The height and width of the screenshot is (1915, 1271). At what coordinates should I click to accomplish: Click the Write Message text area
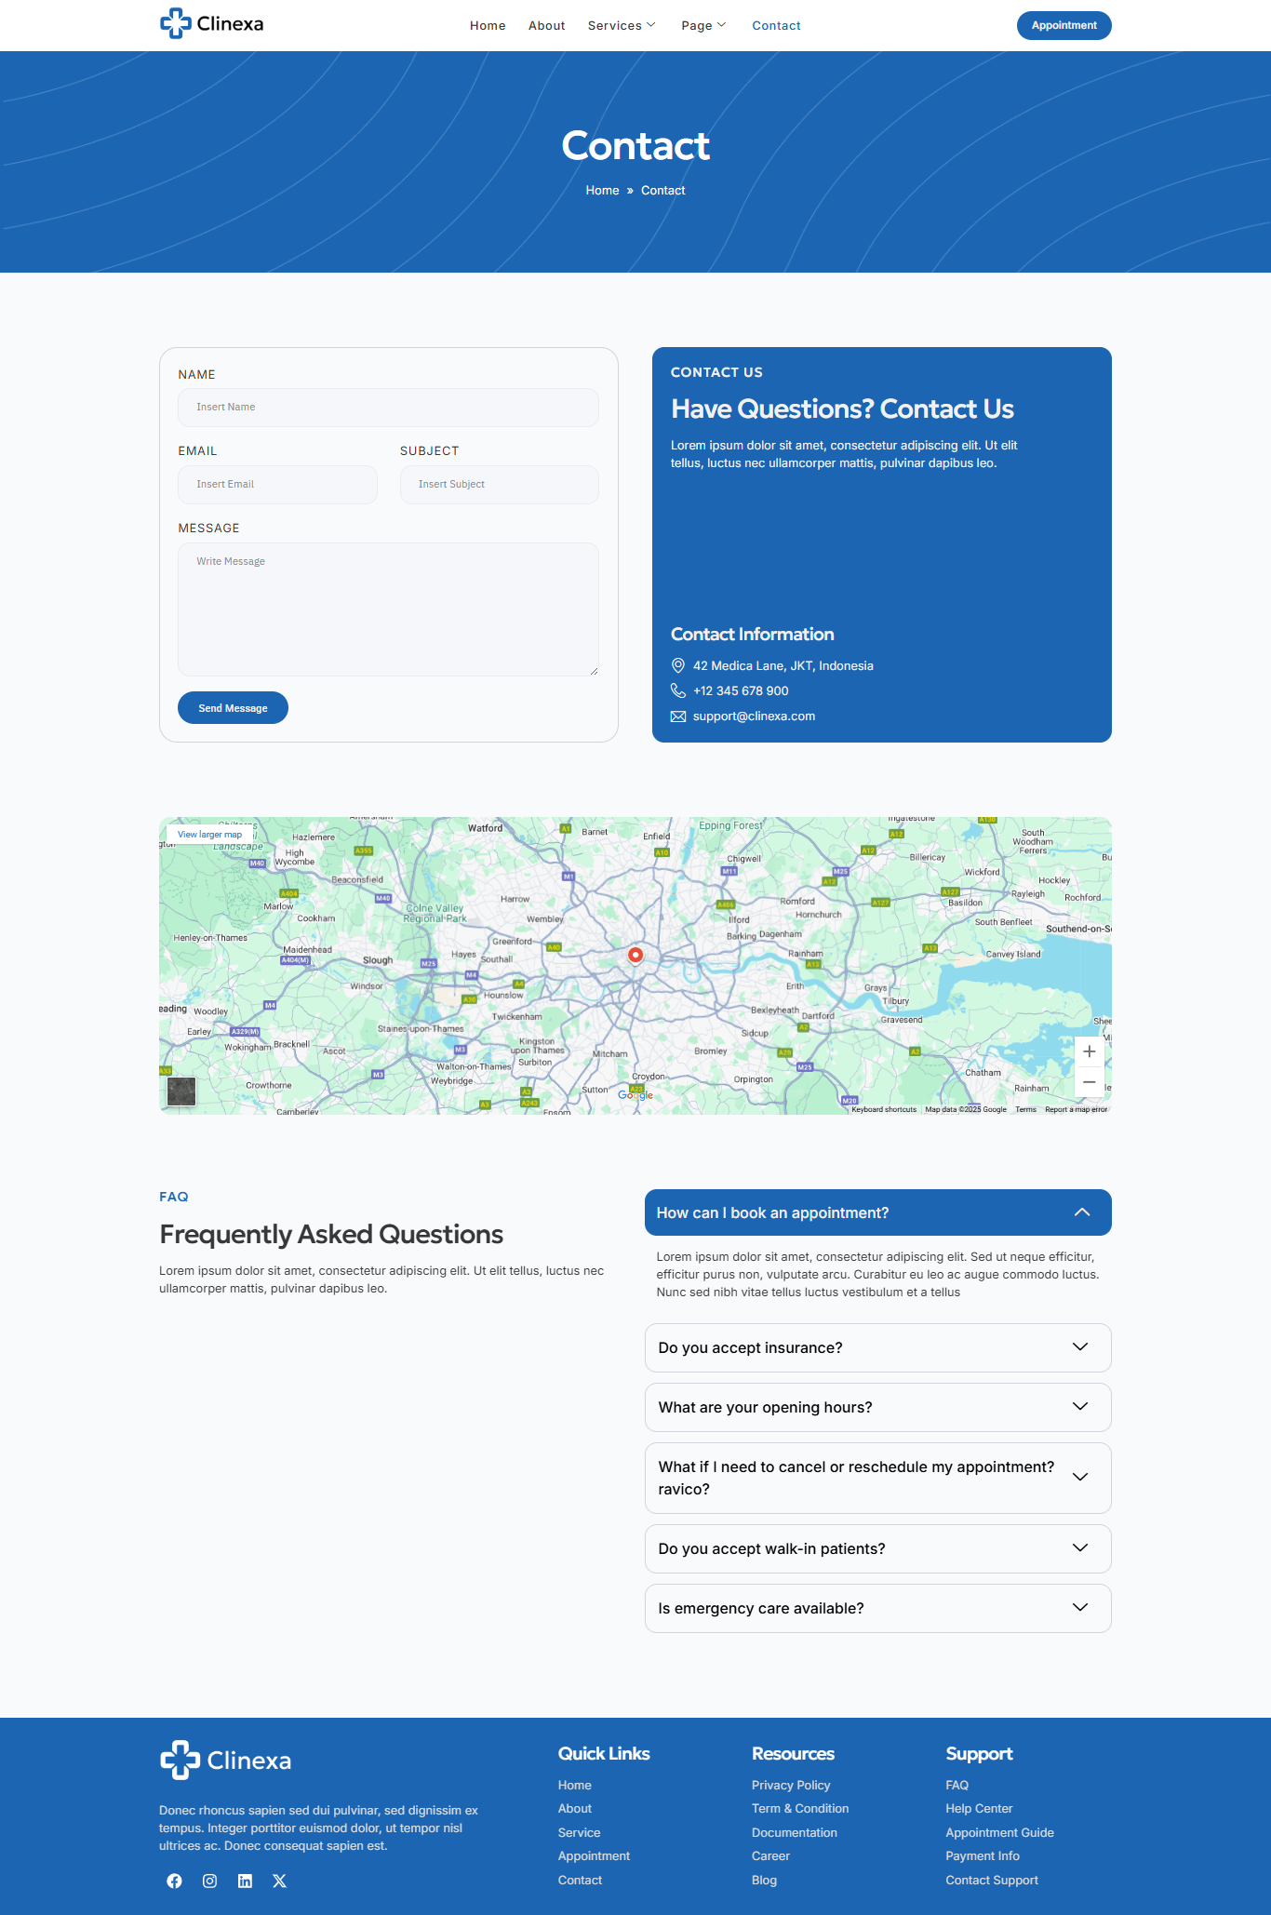[388, 609]
